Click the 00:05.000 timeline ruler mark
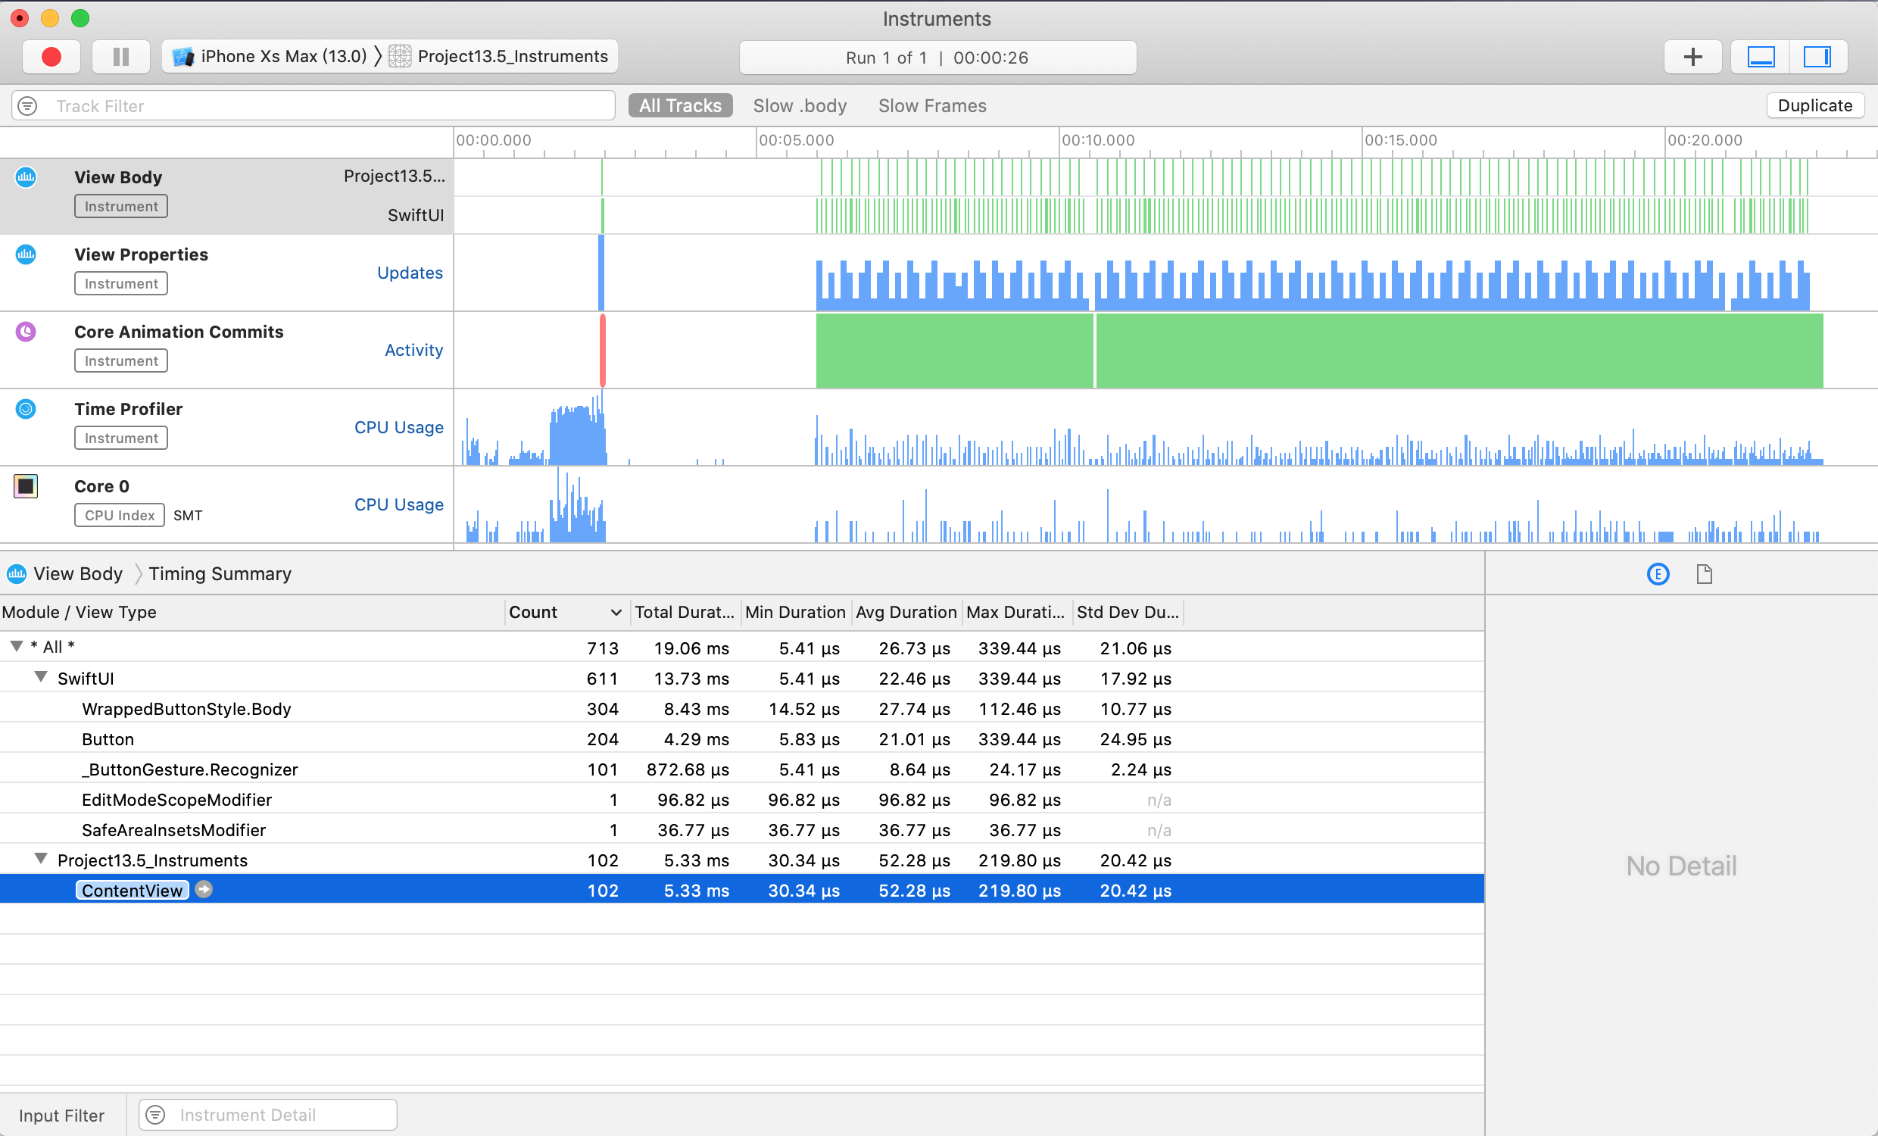The width and height of the screenshot is (1878, 1136). tap(796, 140)
